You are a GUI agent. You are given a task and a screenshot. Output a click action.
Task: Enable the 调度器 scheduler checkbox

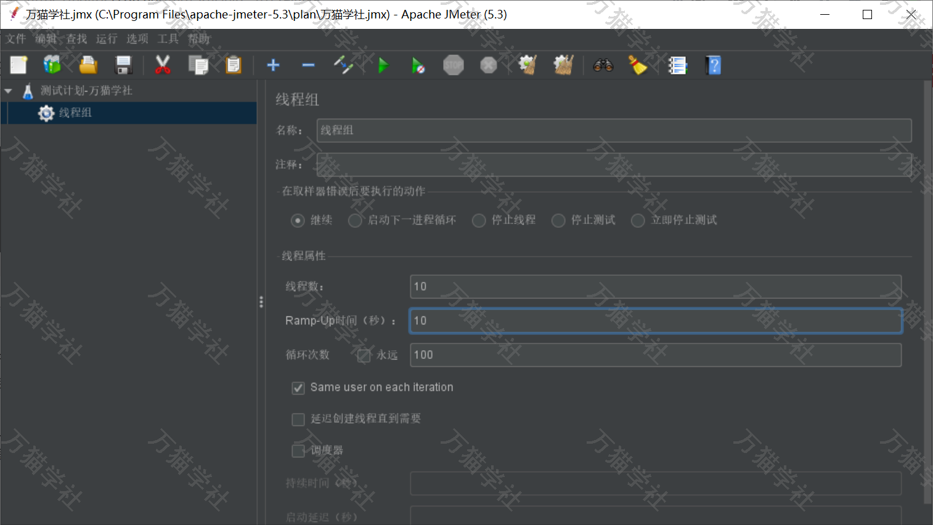tap(298, 451)
